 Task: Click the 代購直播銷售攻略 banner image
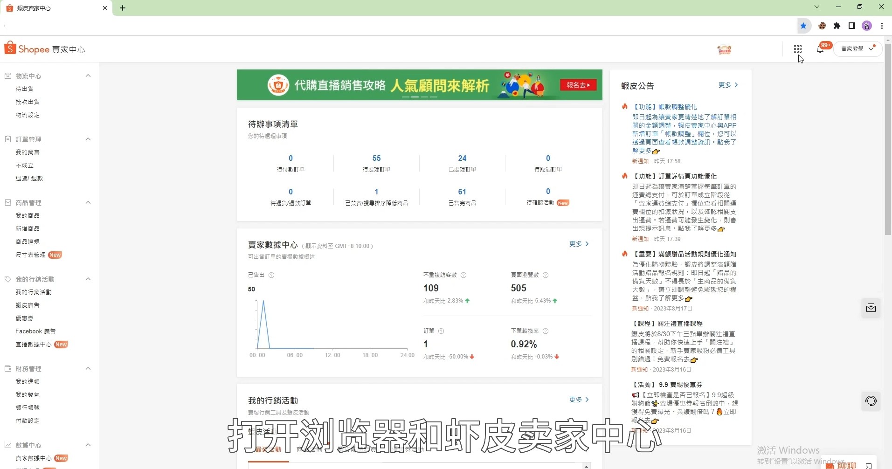(x=420, y=85)
